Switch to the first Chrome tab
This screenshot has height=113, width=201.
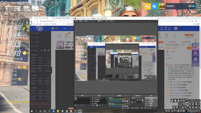pyautogui.click(x=41, y=18)
